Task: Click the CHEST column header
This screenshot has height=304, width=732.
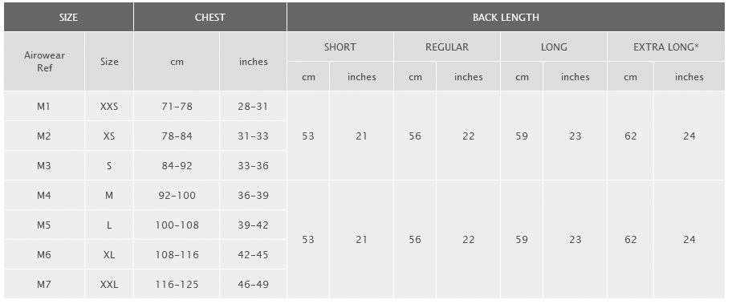Action: tap(210, 18)
